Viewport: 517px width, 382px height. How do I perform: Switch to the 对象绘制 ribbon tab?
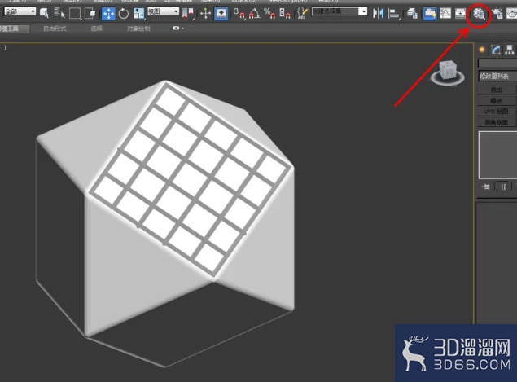(x=138, y=29)
